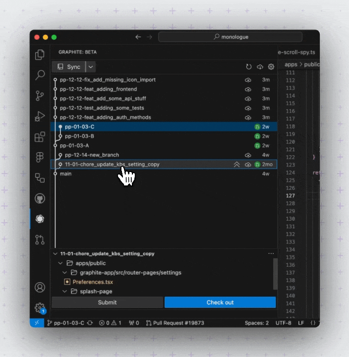Select the main branch row
The height and width of the screenshot is (357, 349).
click(164, 174)
